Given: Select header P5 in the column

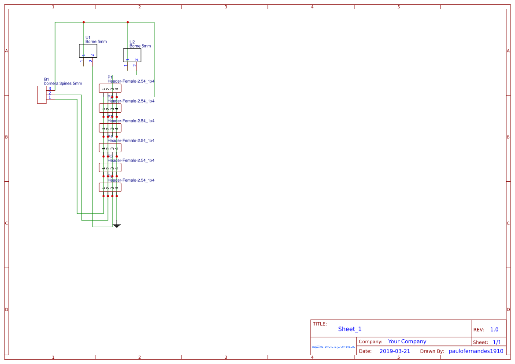Looking at the screenshot, I should coord(109,167).
